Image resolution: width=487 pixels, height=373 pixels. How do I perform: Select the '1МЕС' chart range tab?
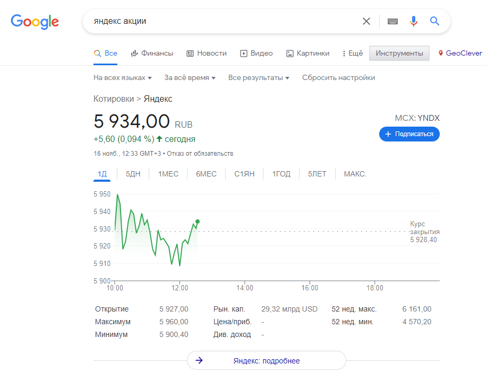[x=168, y=174]
